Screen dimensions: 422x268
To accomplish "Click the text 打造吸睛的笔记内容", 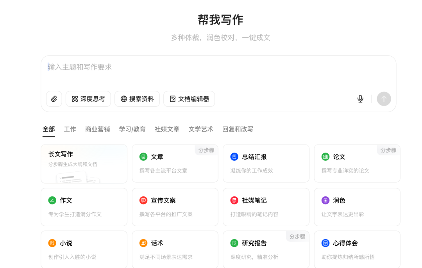I will click(x=254, y=214).
